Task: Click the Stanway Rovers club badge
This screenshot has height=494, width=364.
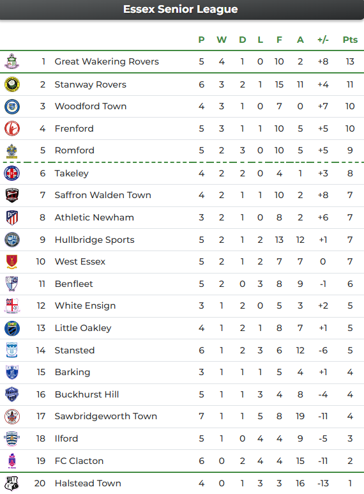Action: [x=12, y=84]
